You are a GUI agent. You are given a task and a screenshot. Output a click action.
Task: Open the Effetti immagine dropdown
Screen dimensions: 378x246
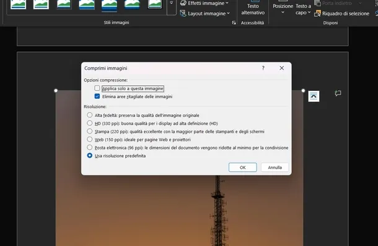204,3
